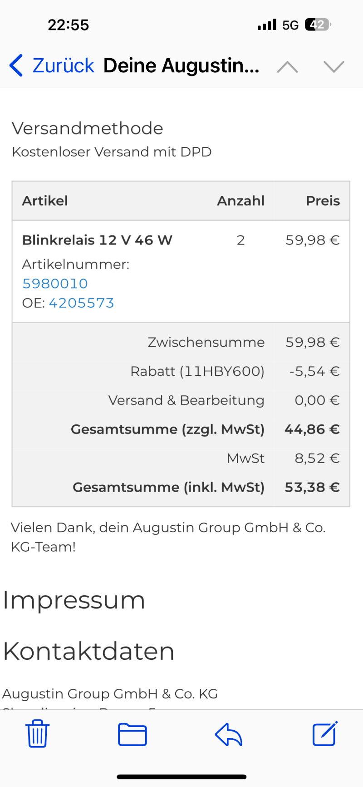Viewport: 363px width, 787px height.
Task: Tap the Kontaktdaten heading
Action: coord(88,651)
